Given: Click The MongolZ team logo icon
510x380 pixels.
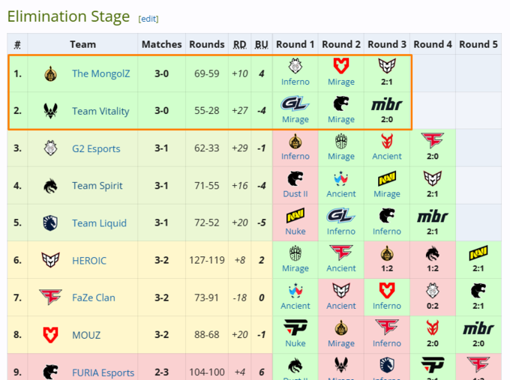Looking at the screenshot, I should pos(50,73).
